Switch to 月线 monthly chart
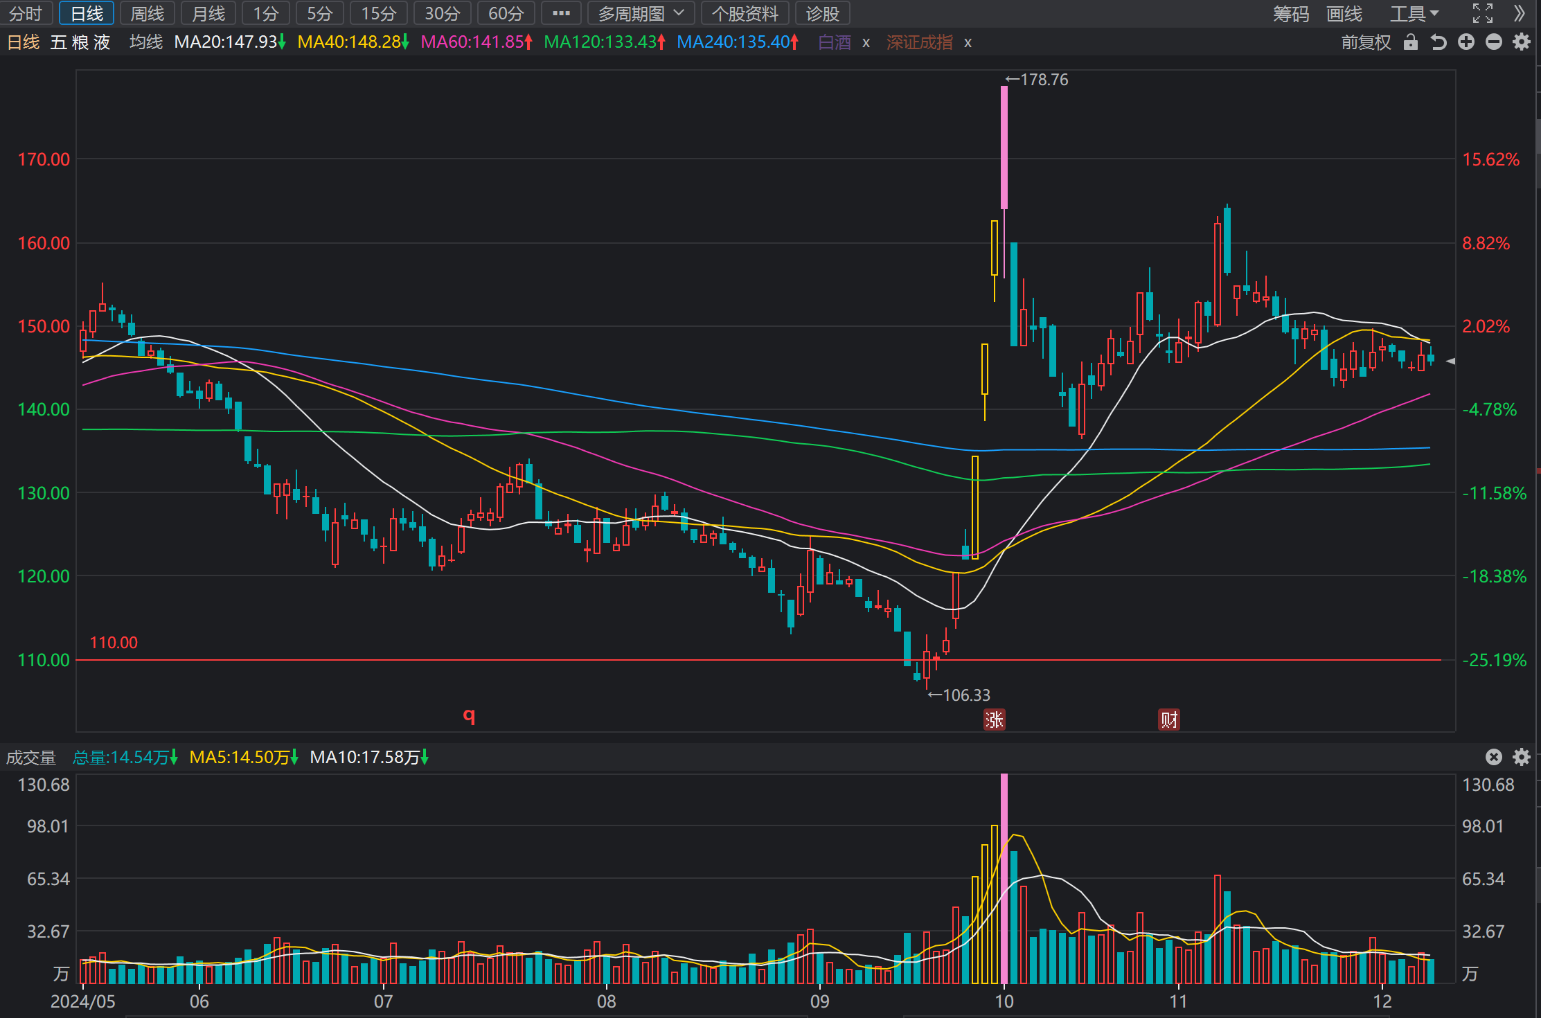The height and width of the screenshot is (1018, 1541). pos(208,13)
